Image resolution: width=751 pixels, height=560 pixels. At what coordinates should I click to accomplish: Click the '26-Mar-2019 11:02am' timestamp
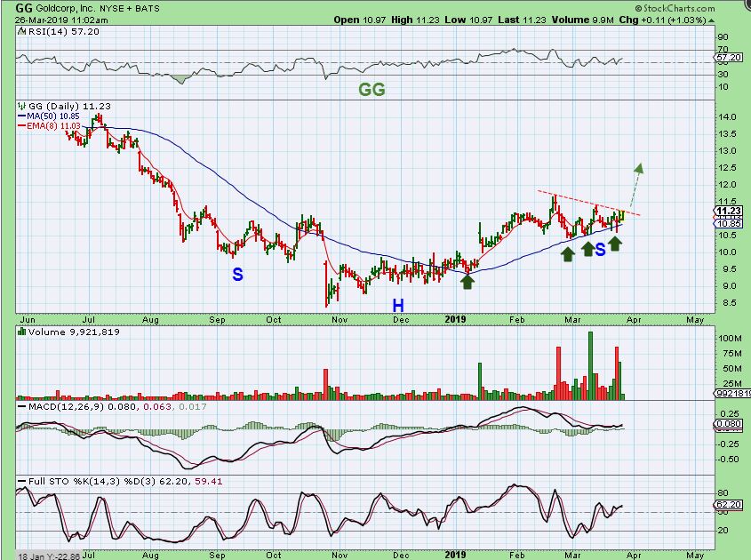[61, 20]
